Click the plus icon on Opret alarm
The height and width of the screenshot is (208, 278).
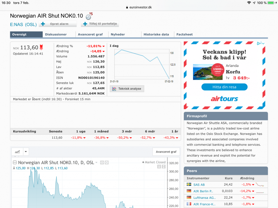click(x=43, y=24)
